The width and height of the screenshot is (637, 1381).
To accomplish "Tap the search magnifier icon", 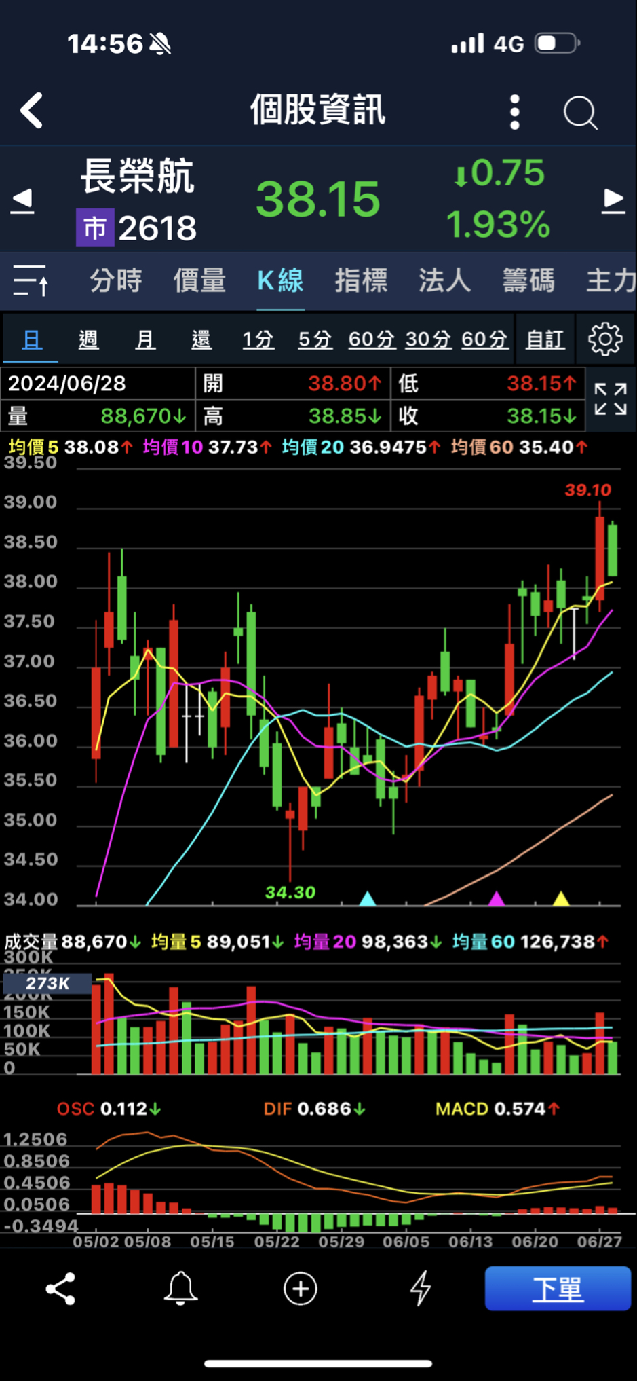I will pos(581,112).
